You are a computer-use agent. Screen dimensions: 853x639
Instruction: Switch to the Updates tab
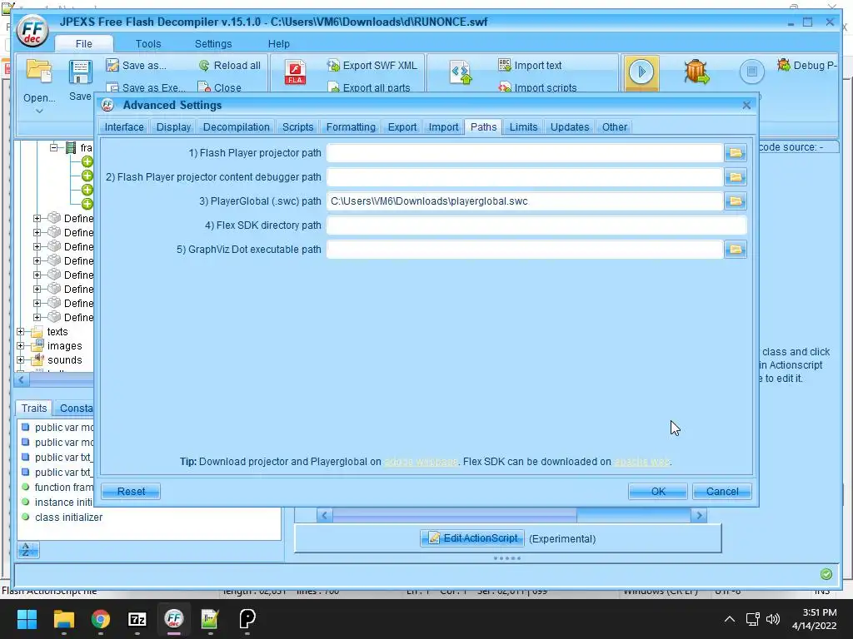coord(570,127)
